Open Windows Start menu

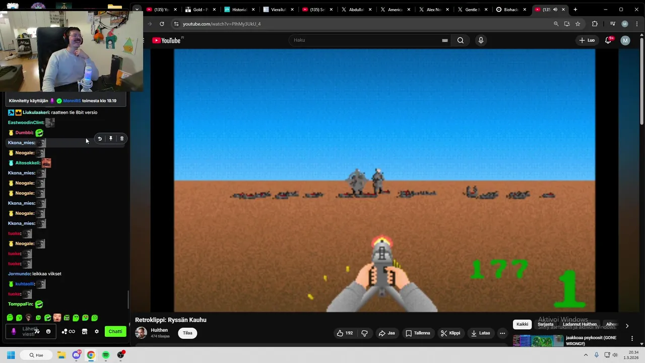click(x=11, y=355)
